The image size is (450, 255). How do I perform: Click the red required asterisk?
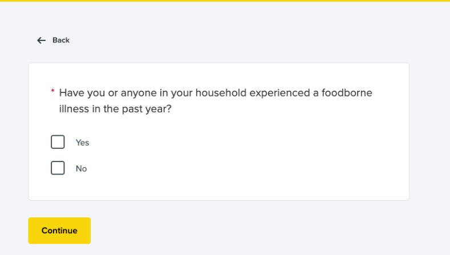(52, 91)
